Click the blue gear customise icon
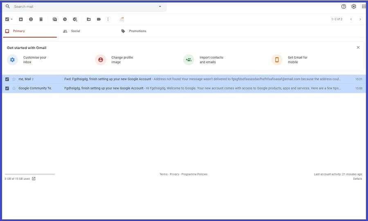The height and width of the screenshot is (221, 368). pos(12,60)
